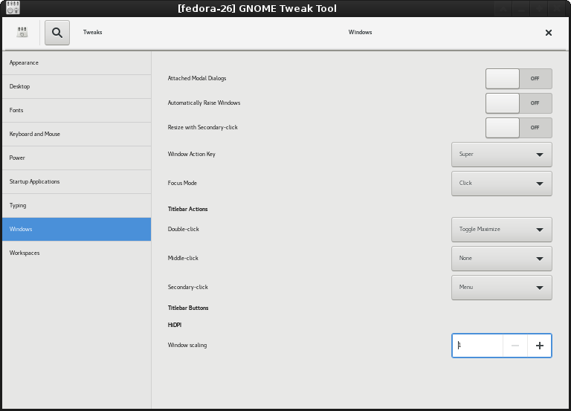Toggle Attached Modal Dialogs switch
This screenshot has width=571, height=411.
pyautogui.click(x=518, y=79)
